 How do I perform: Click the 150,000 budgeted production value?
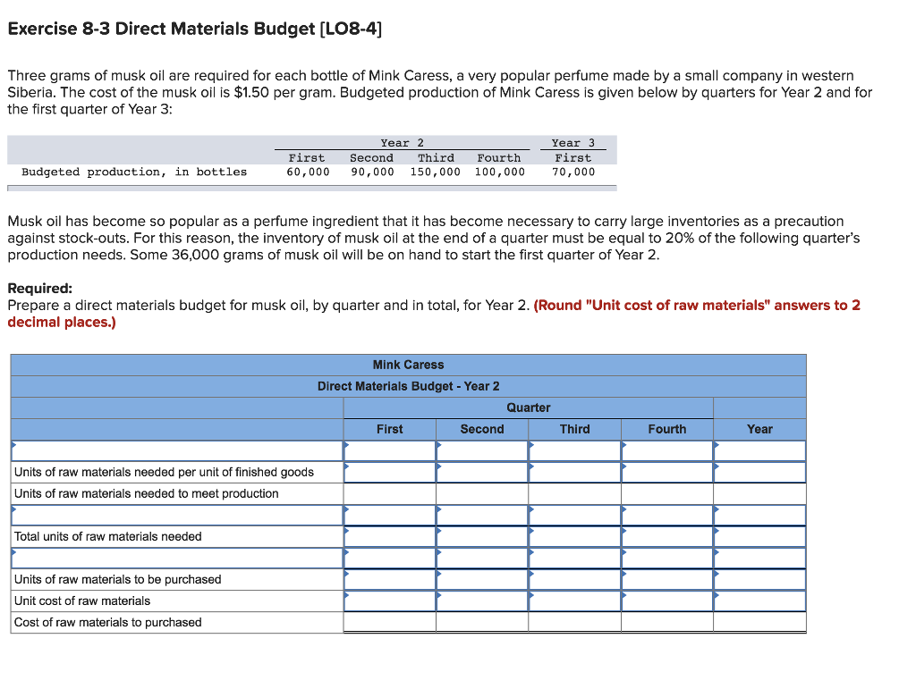436,172
